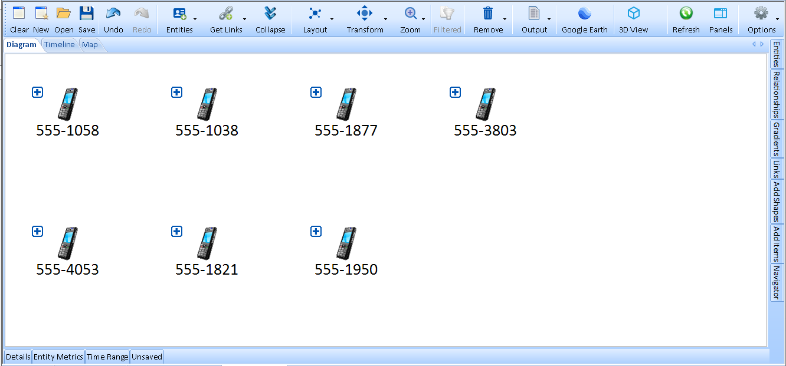Select the phone icon for 555-4053
786x366 pixels.
[68, 243]
